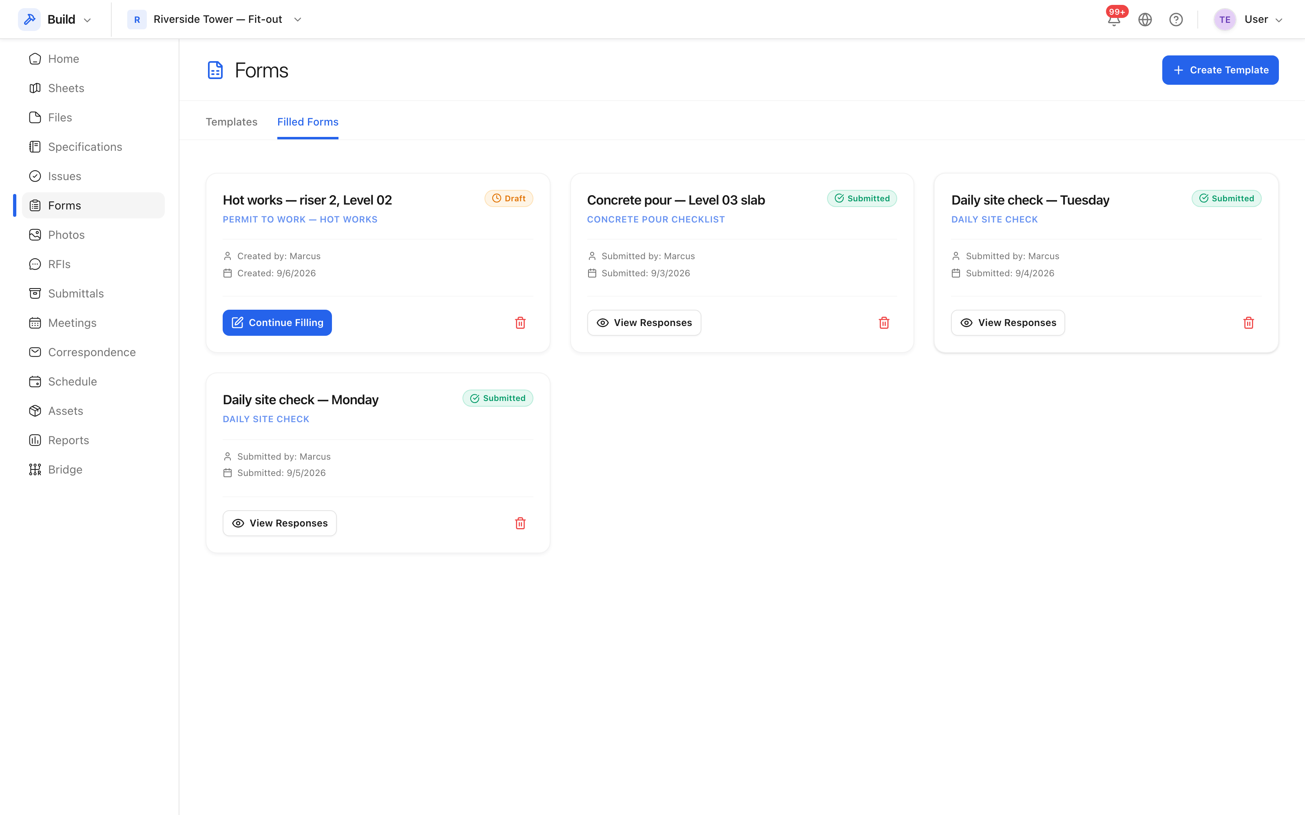Open the Photos section

(x=93, y=235)
